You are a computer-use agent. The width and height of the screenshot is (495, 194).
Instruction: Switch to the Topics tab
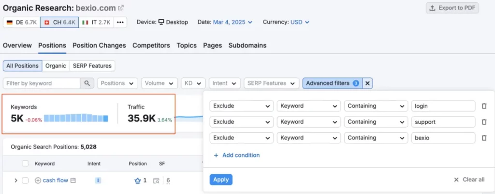click(x=187, y=45)
